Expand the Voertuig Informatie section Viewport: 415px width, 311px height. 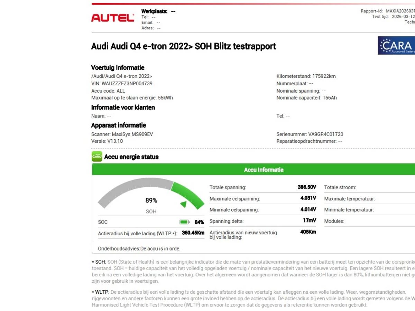point(117,67)
